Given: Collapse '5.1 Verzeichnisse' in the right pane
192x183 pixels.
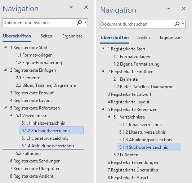Looking at the screenshot, I should pyautogui.click(x=109, y=117).
